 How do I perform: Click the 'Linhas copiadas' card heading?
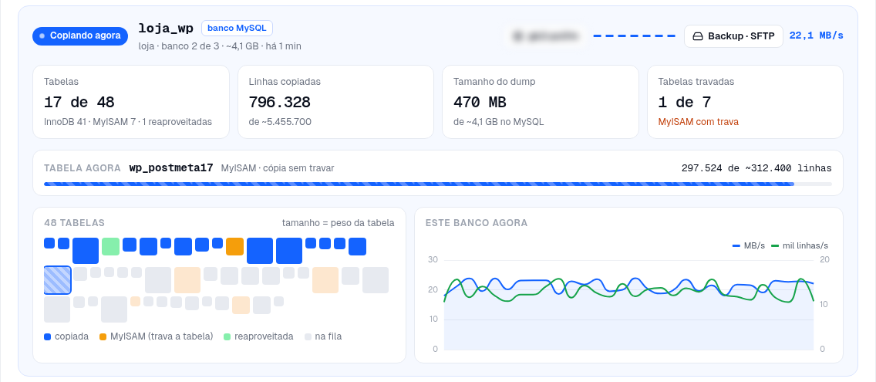[285, 82]
